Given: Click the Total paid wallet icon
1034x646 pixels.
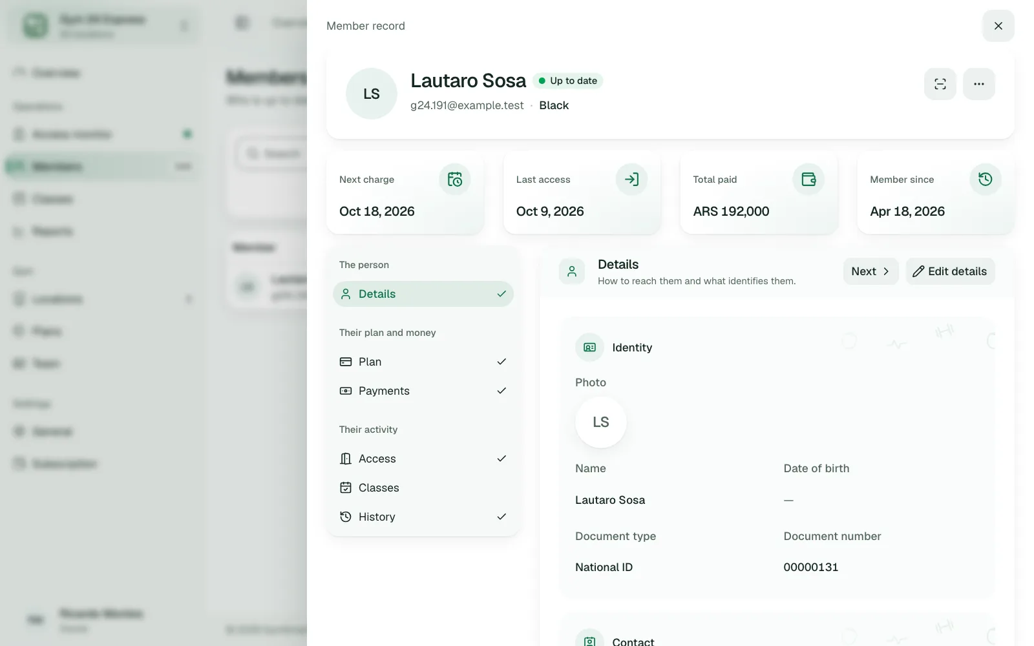Looking at the screenshot, I should (x=808, y=179).
